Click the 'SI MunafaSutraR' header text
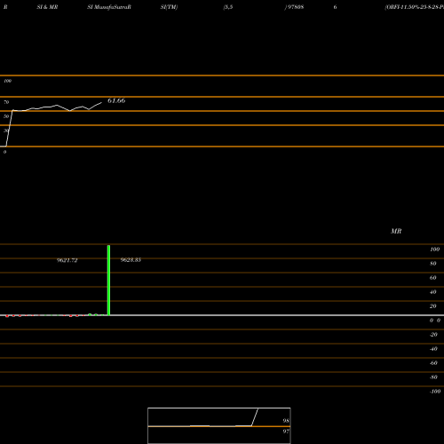 [109, 7]
